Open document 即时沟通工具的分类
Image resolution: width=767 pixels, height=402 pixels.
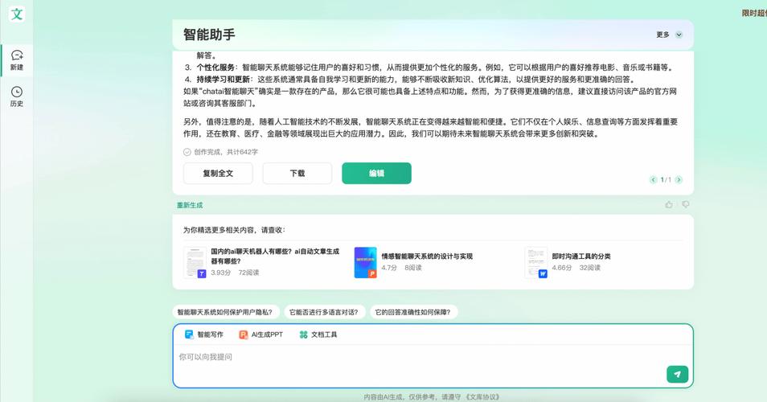(x=581, y=256)
